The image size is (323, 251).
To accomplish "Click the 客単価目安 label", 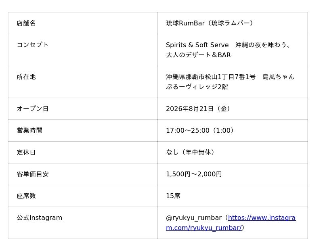I will [33, 174].
